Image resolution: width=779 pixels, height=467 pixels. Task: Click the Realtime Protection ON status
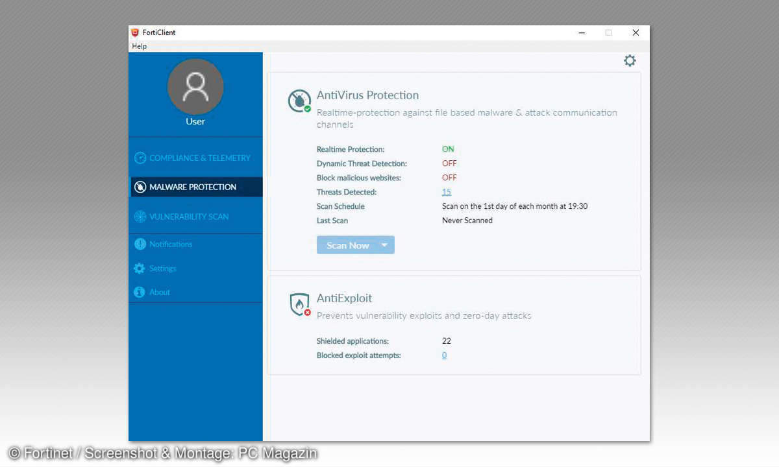click(448, 149)
